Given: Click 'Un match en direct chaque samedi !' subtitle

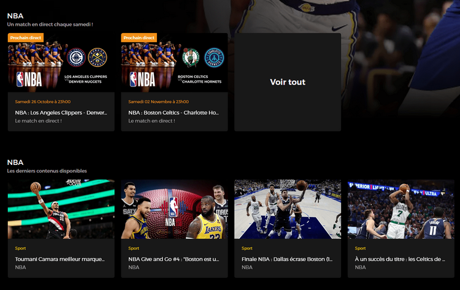Looking at the screenshot, I should pos(50,25).
